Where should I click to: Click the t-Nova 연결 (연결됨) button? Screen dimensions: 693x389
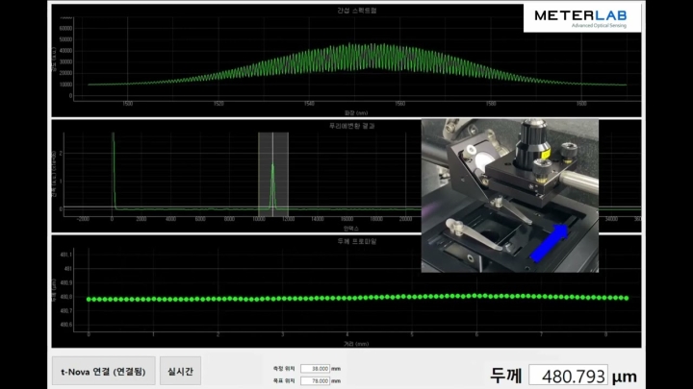103,371
